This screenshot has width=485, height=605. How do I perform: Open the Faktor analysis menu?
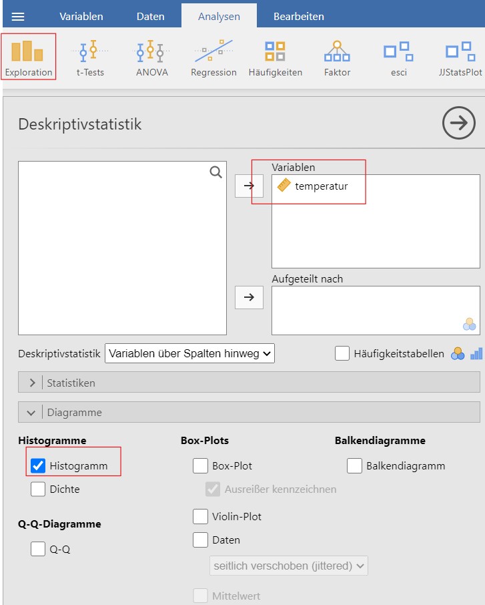coord(337,58)
